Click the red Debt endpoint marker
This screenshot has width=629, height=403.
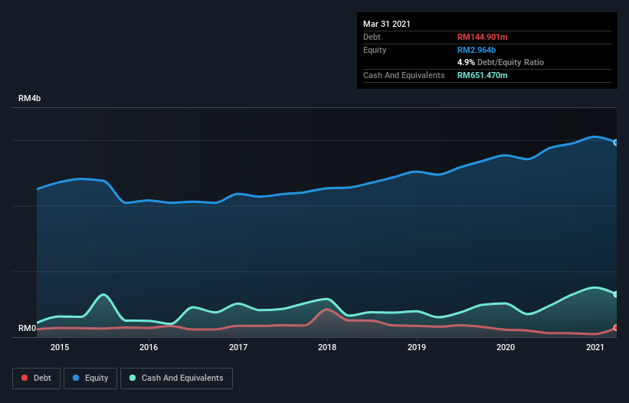[x=616, y=328]
